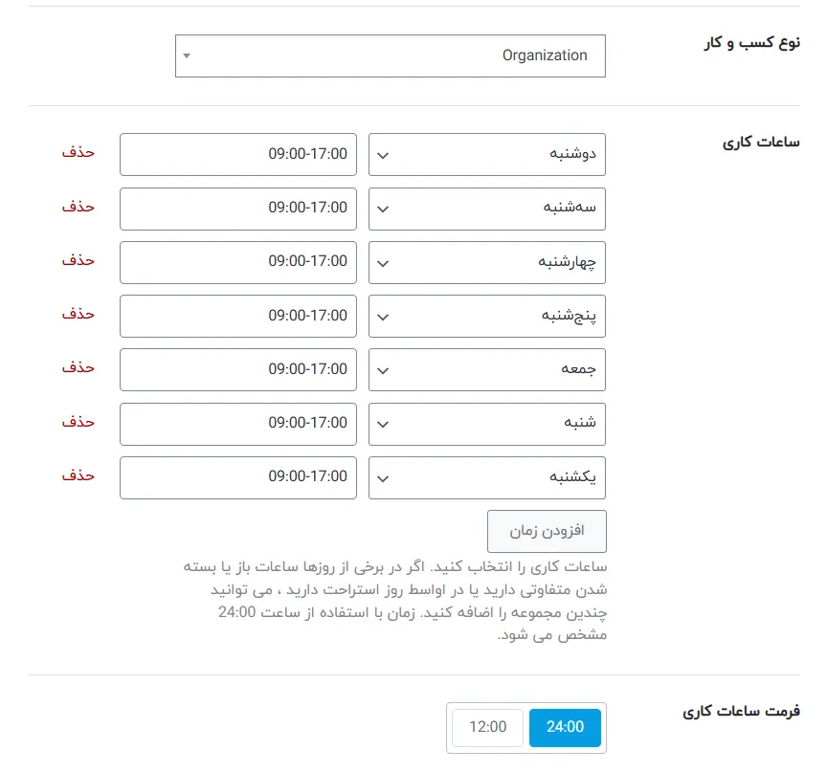
Task: Delete the دوشنبه working hours row
Action: click(x=79, y=154)
